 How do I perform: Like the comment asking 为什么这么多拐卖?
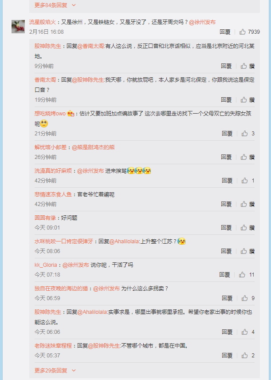click(244, 298)
